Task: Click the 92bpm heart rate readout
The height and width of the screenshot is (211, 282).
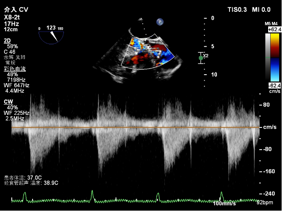Action: [265, 202]
